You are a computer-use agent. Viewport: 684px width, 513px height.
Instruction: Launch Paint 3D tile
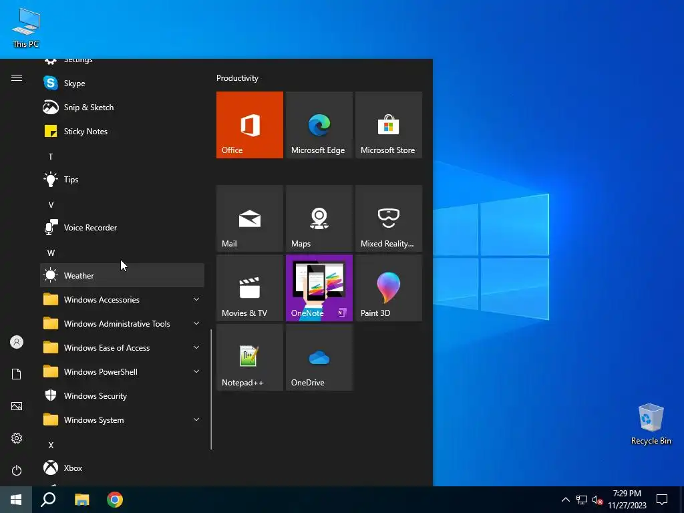[x=389, y=288]
